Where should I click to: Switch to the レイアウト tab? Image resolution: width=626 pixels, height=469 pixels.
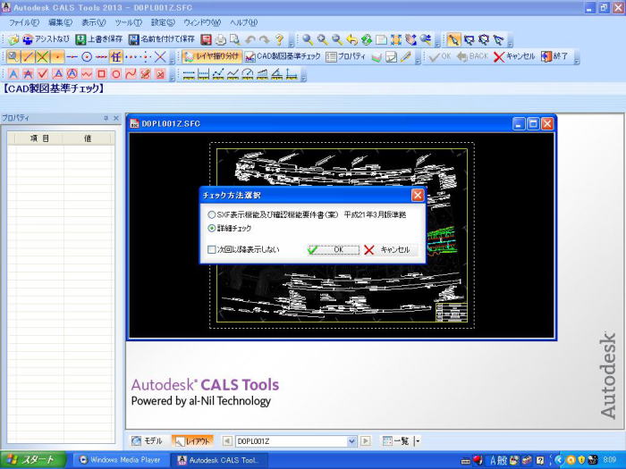(x=193, y=441)
